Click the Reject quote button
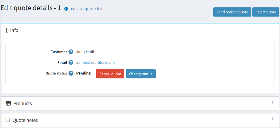The width and height of the screenshot is (280, 128). pos(265,12)
